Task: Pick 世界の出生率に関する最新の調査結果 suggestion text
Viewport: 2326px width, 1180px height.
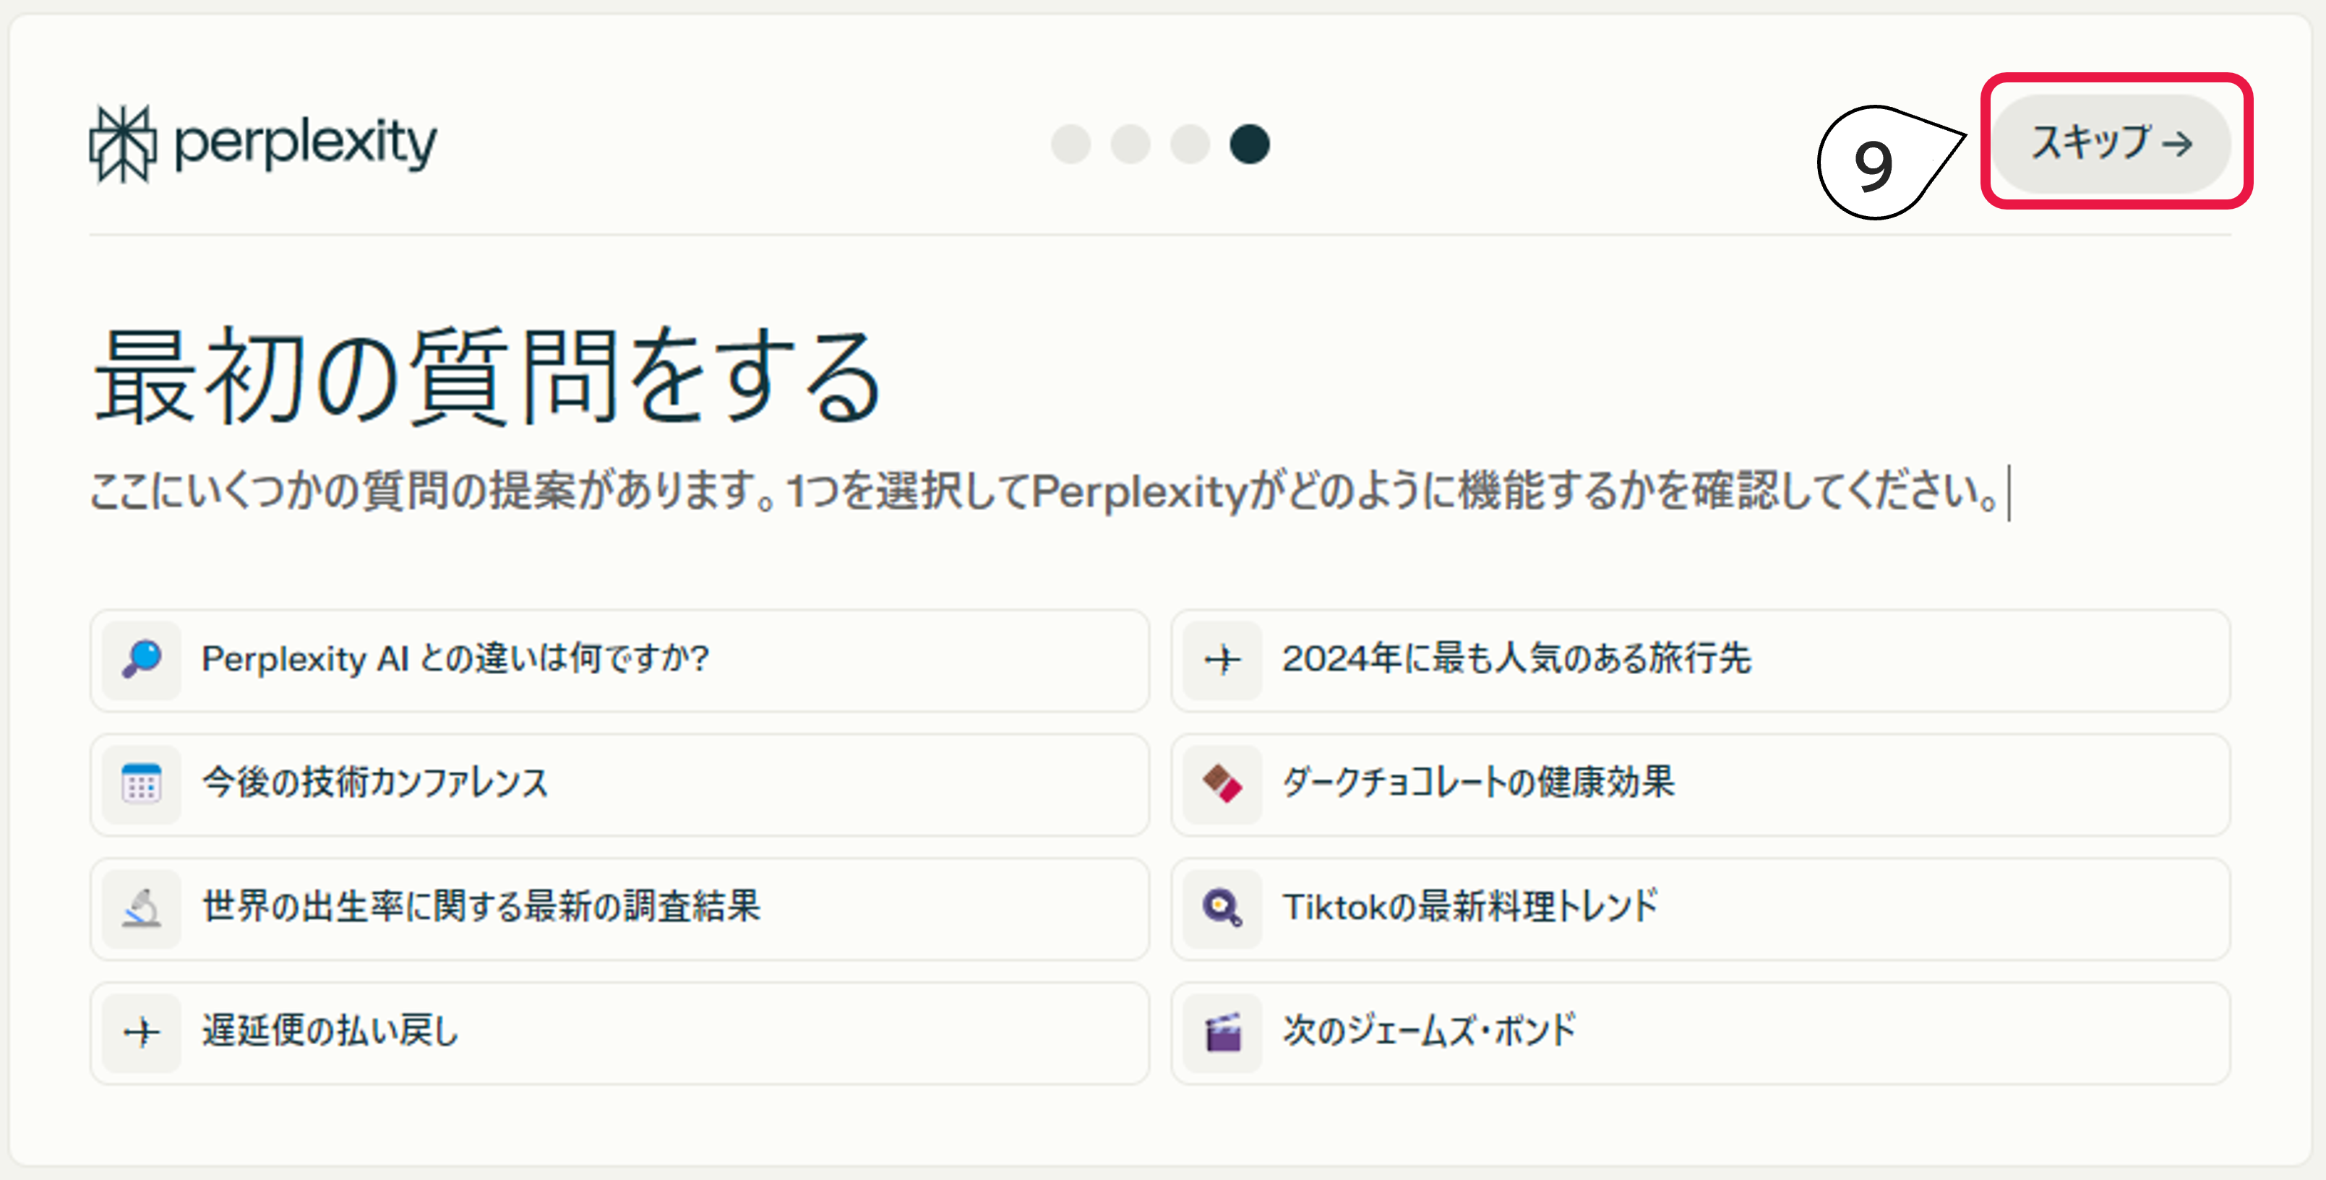Action: (x=481, y=908)
